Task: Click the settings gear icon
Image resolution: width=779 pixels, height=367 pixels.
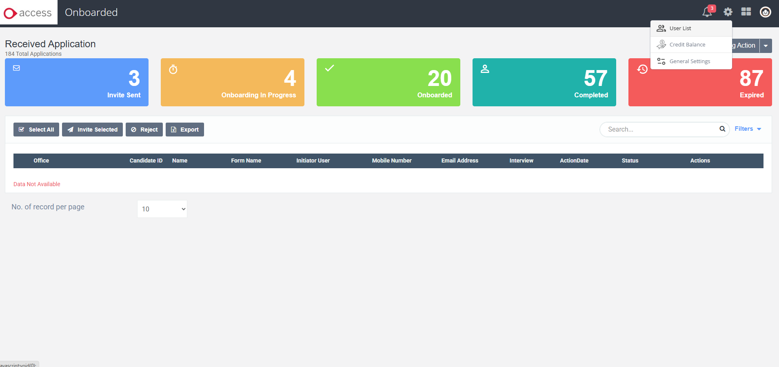Action: coord(727,12)
